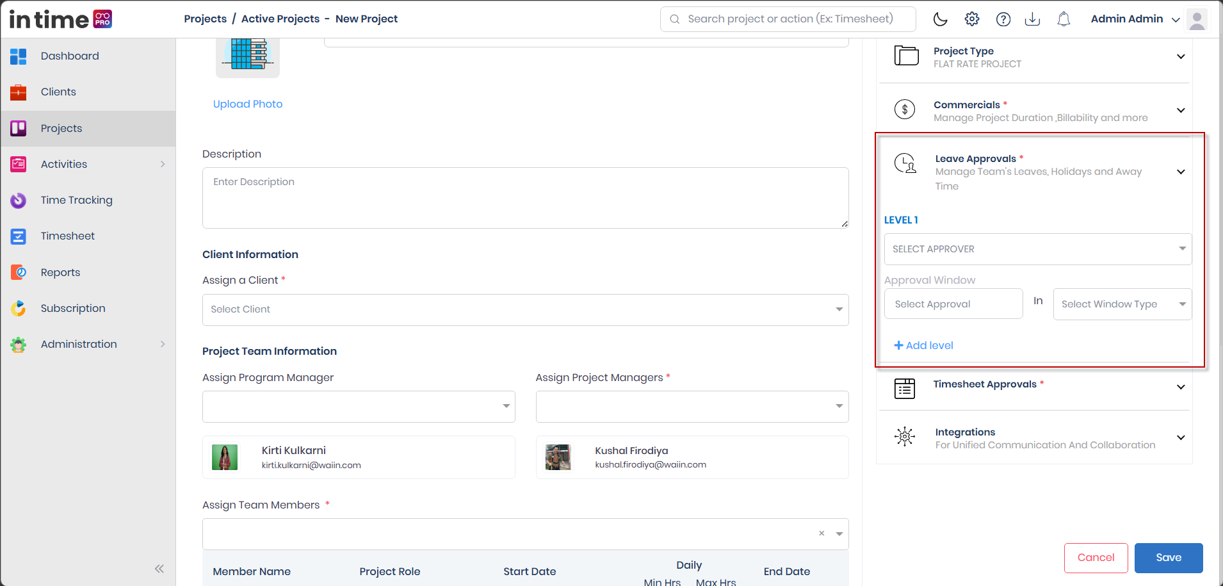Viewport: 1223px width, 586px height.
Task: Click the Cancel button
Action: pos(1096,558)
